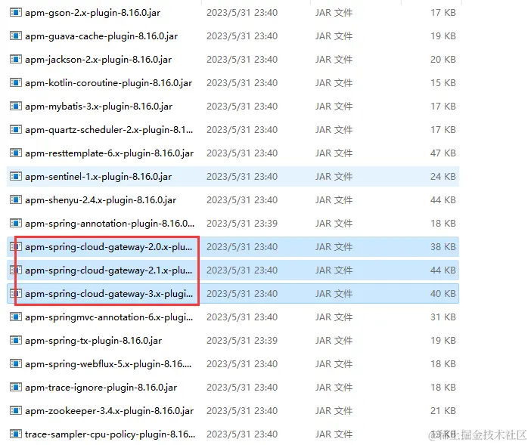Click the 23:39 date of apm-spring-tx-plugin row
Viewport: 531px width, 445px height.
click(242, 341)
